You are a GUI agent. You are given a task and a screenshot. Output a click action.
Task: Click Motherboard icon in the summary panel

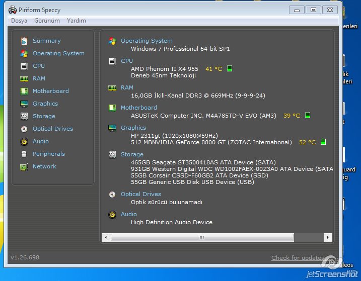112,108
